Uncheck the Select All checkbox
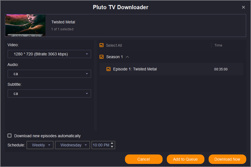Image resolution: width=251 pixels, height=167 pixels. tap(102, 45)
